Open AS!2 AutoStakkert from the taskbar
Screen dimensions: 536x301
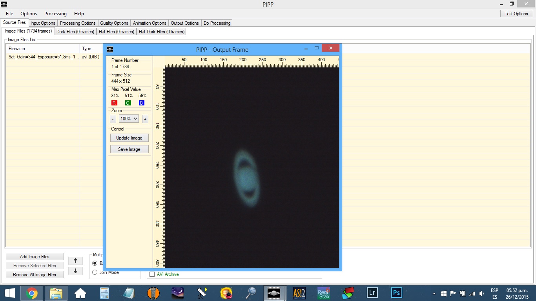(x=299, y=293)
